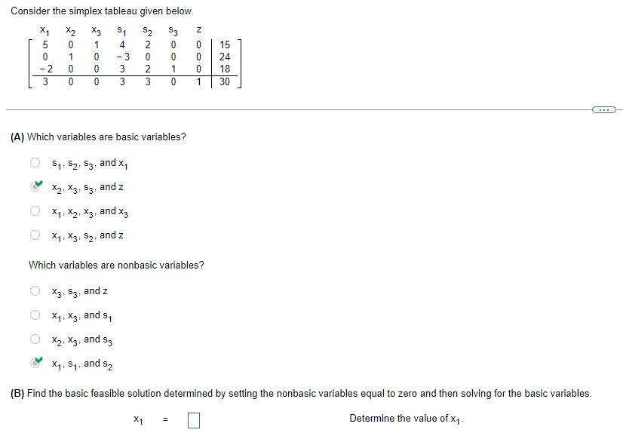The width and height of the screenshot is (623, 439).
Task: Click inside the x1 answer box
Action: tap(193, 419)
